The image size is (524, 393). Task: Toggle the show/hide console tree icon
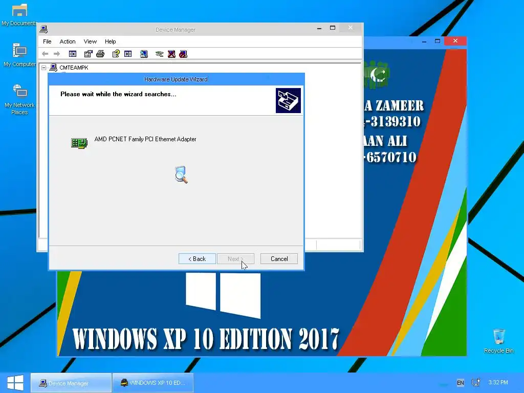[x=73, y=54]
